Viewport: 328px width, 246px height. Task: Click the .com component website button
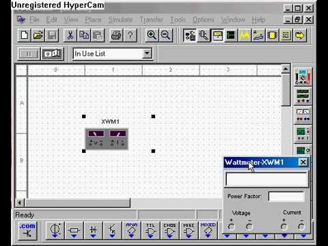tap(27, 230)
